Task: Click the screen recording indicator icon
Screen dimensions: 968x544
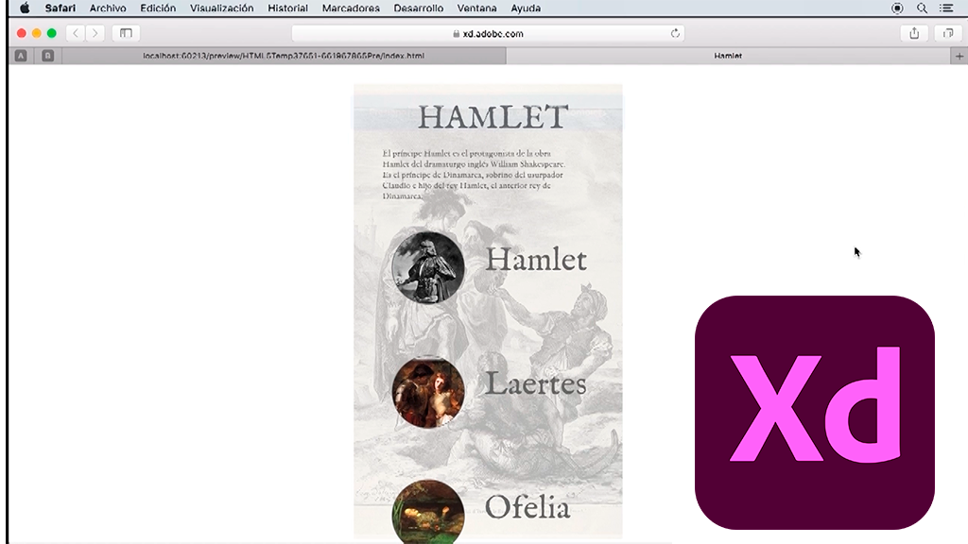Action: 897,8
